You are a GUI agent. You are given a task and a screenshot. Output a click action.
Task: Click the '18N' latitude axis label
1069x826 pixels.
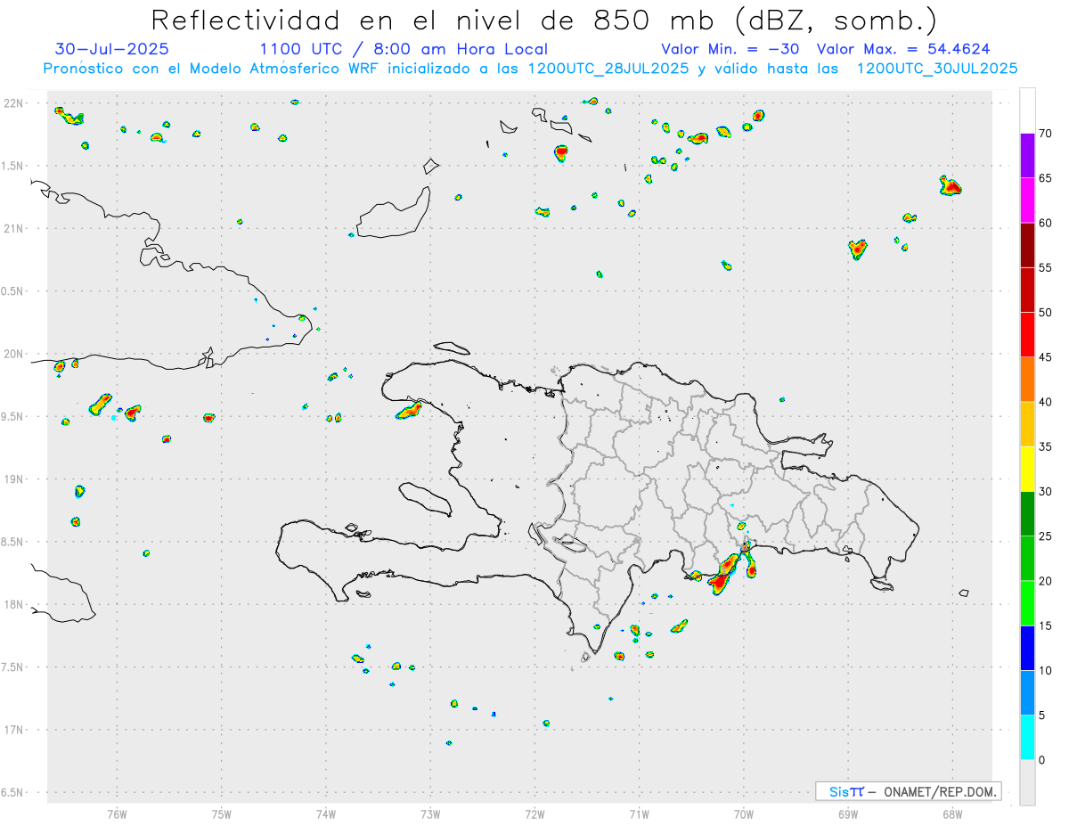click(15, 604)
